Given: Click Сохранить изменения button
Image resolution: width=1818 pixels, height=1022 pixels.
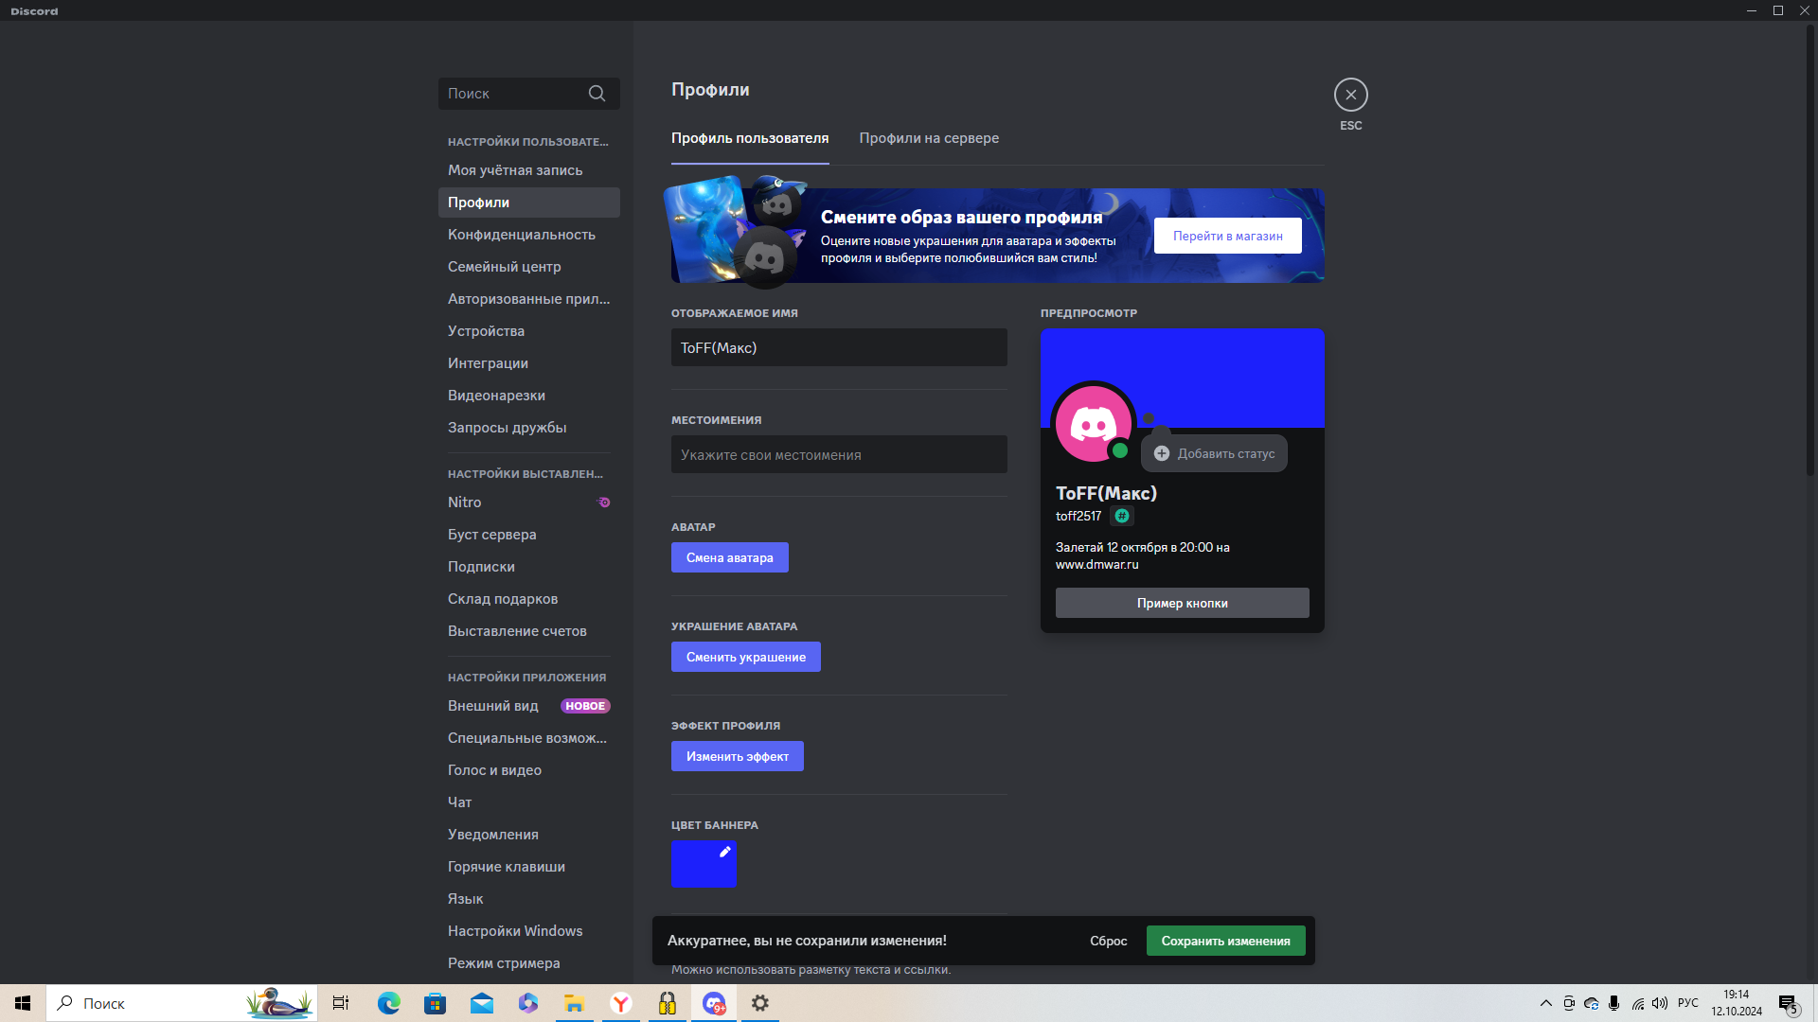Looking at the screenshot, I should (1225, 941).
